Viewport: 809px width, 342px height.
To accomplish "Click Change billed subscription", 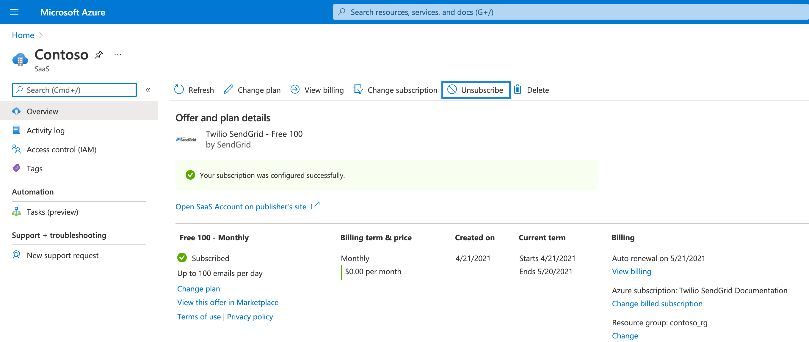I will (657, 303).
